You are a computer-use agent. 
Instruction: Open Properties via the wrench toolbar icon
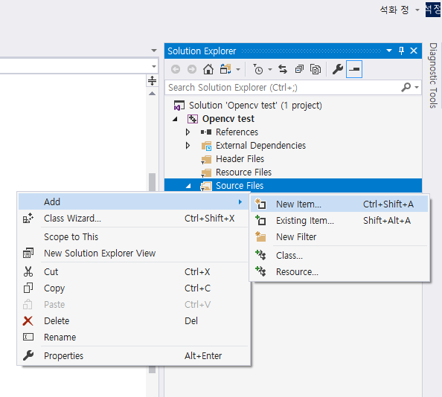coord(337,69)
